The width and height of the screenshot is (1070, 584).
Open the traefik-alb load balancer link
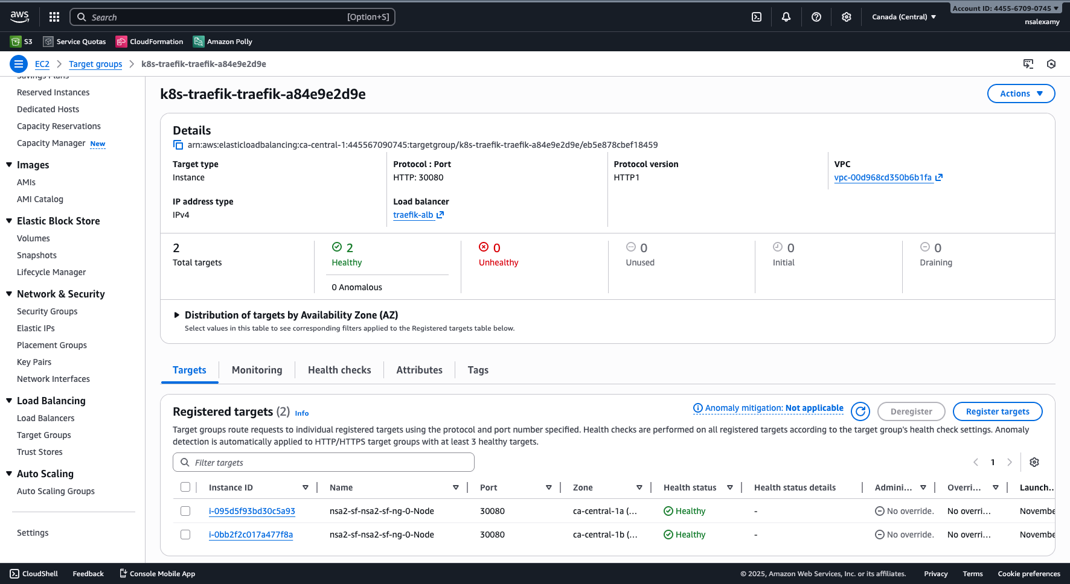pyautogui.click(x=413, y=215)
